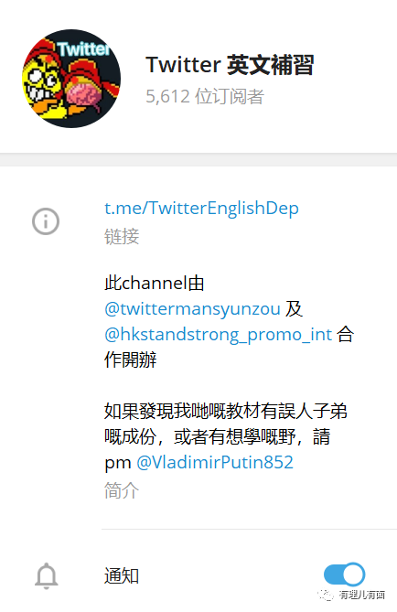Message @VladimirPutin852 via the mention link
This screenshot has height=612, width=397.
(215, 463)
